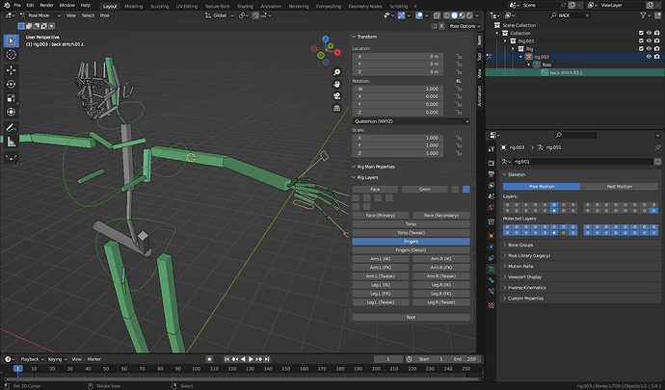
Task: Collapse the rig.003 tree node
Action: [x=521, y=57]
